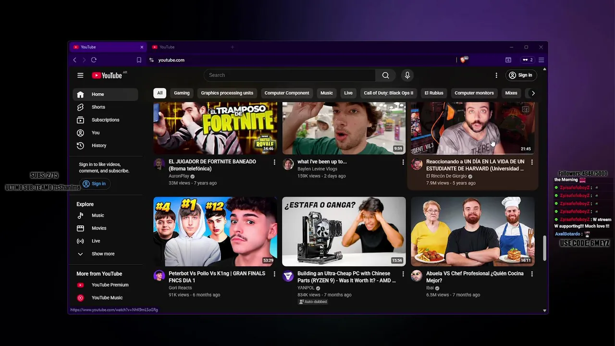
Task: Open options for Reaccionando a UN DÍA video
Action: point(532,162)
